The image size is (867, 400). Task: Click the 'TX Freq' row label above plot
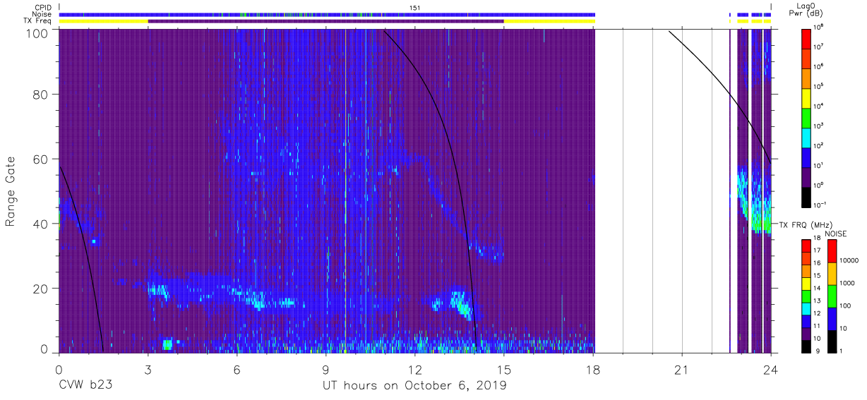[37, 21]
